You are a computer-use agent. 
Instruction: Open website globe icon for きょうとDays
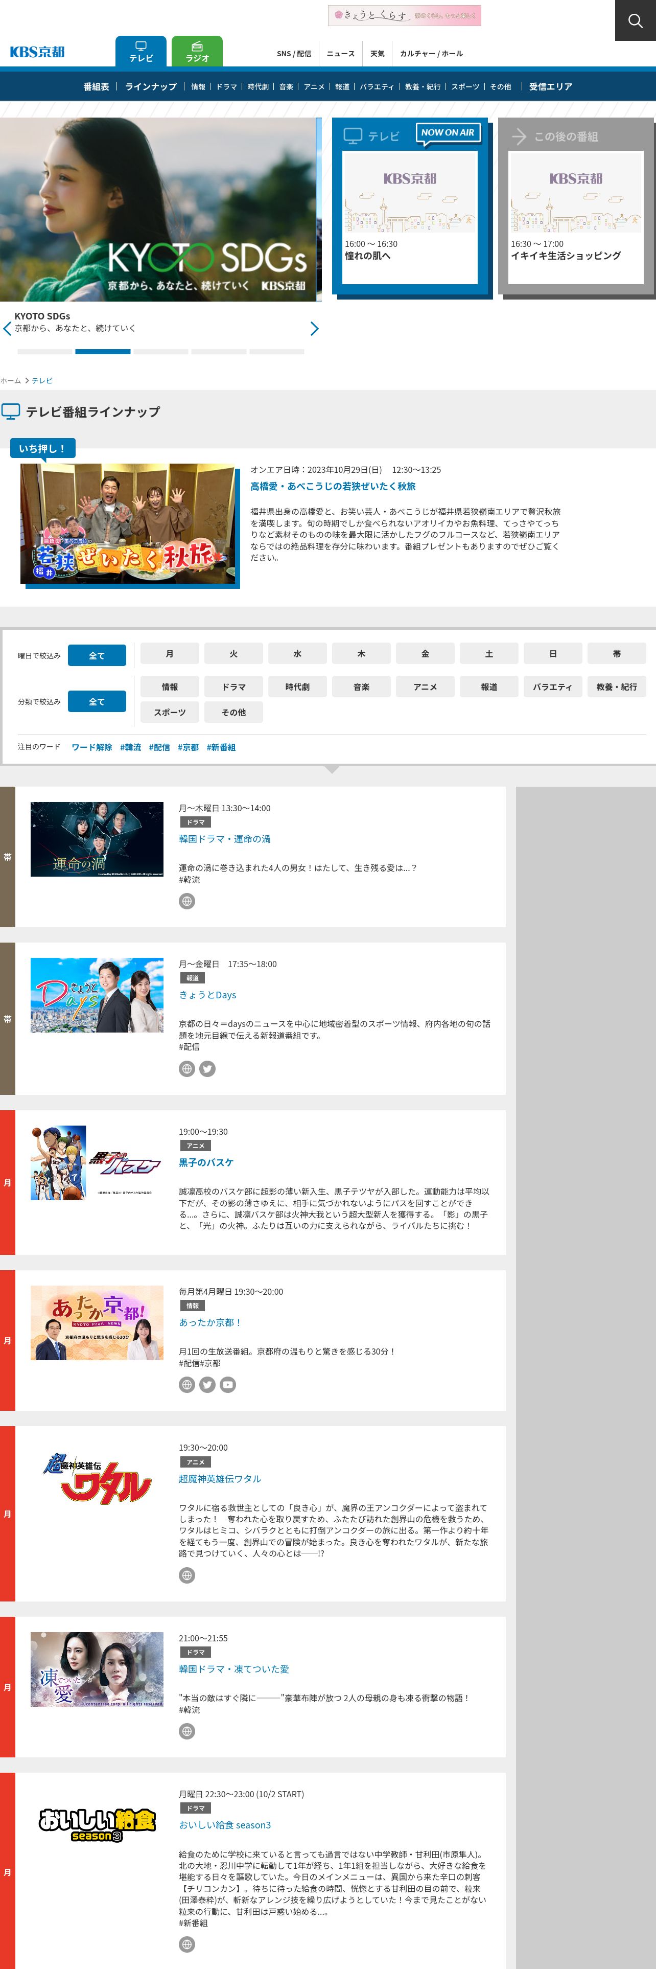point(187,1068)
